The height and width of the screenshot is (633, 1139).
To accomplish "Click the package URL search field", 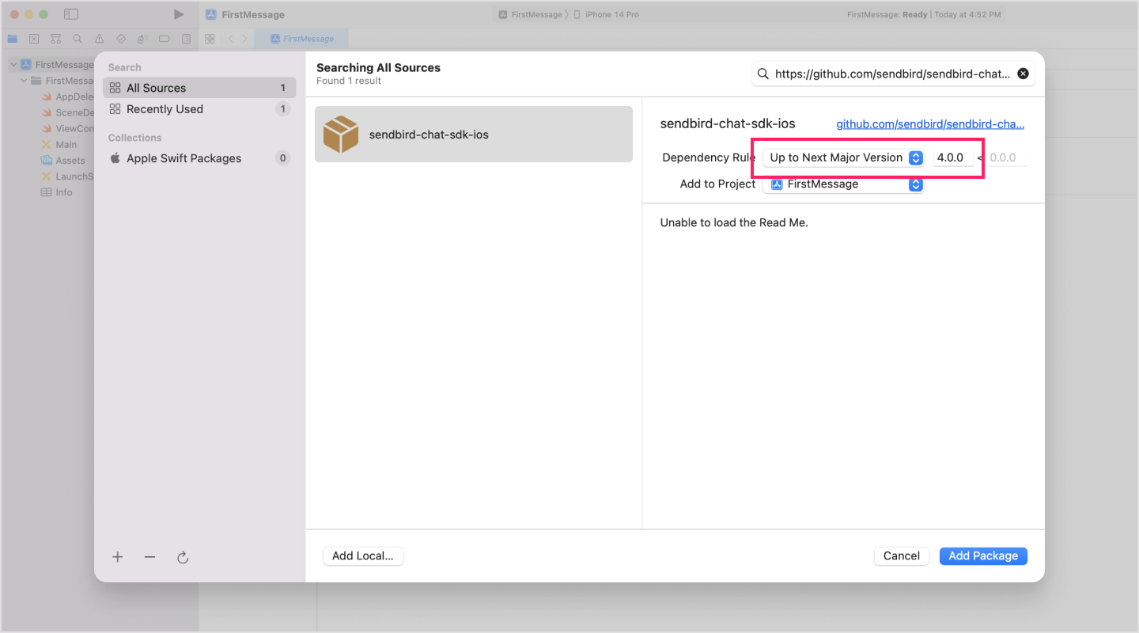I will click(893, 74).
